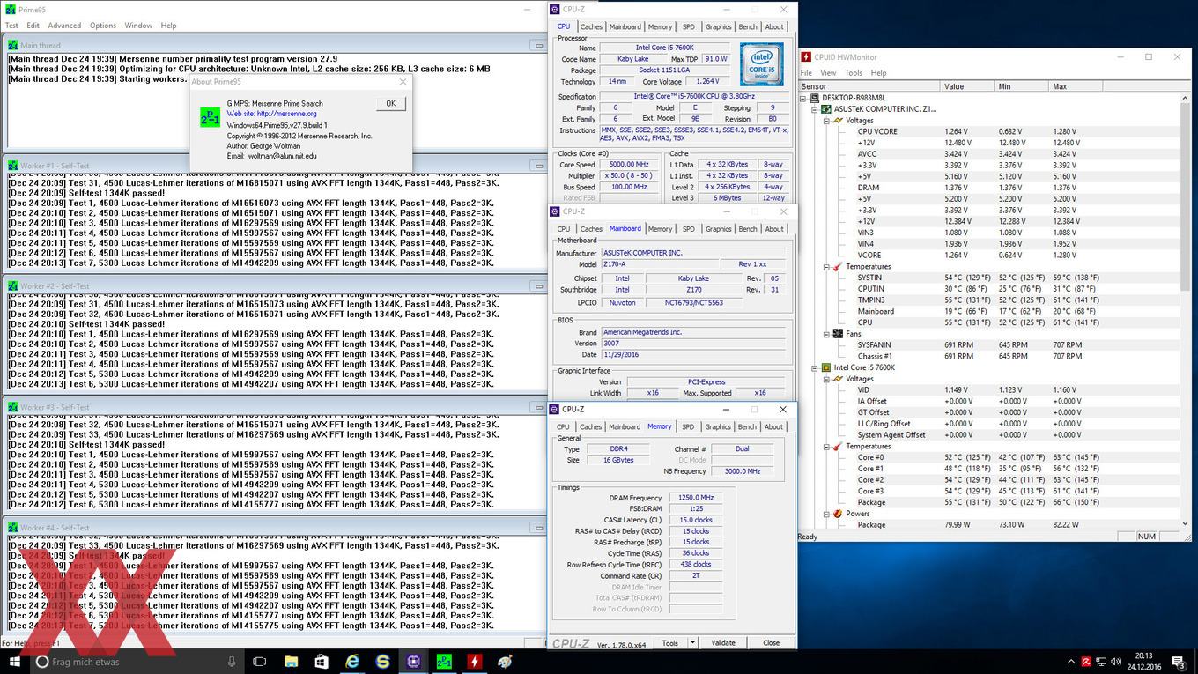
Task: Click the Cortana microphone icon
Action: point(232,661)
